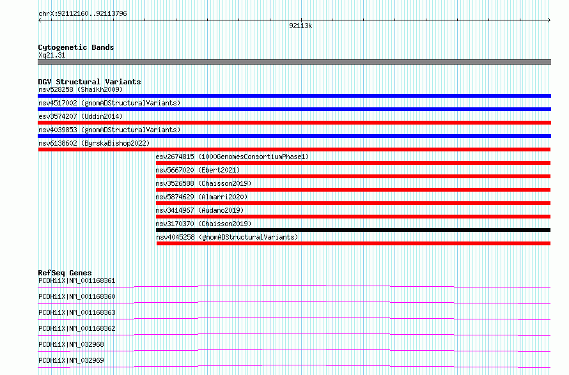
Task: Click the red bar of nsv3526588
Action: (353, 190)
